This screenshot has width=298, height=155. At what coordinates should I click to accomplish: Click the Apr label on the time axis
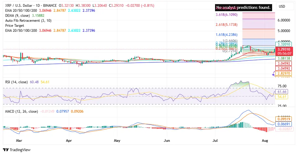[x=69, y=141]
